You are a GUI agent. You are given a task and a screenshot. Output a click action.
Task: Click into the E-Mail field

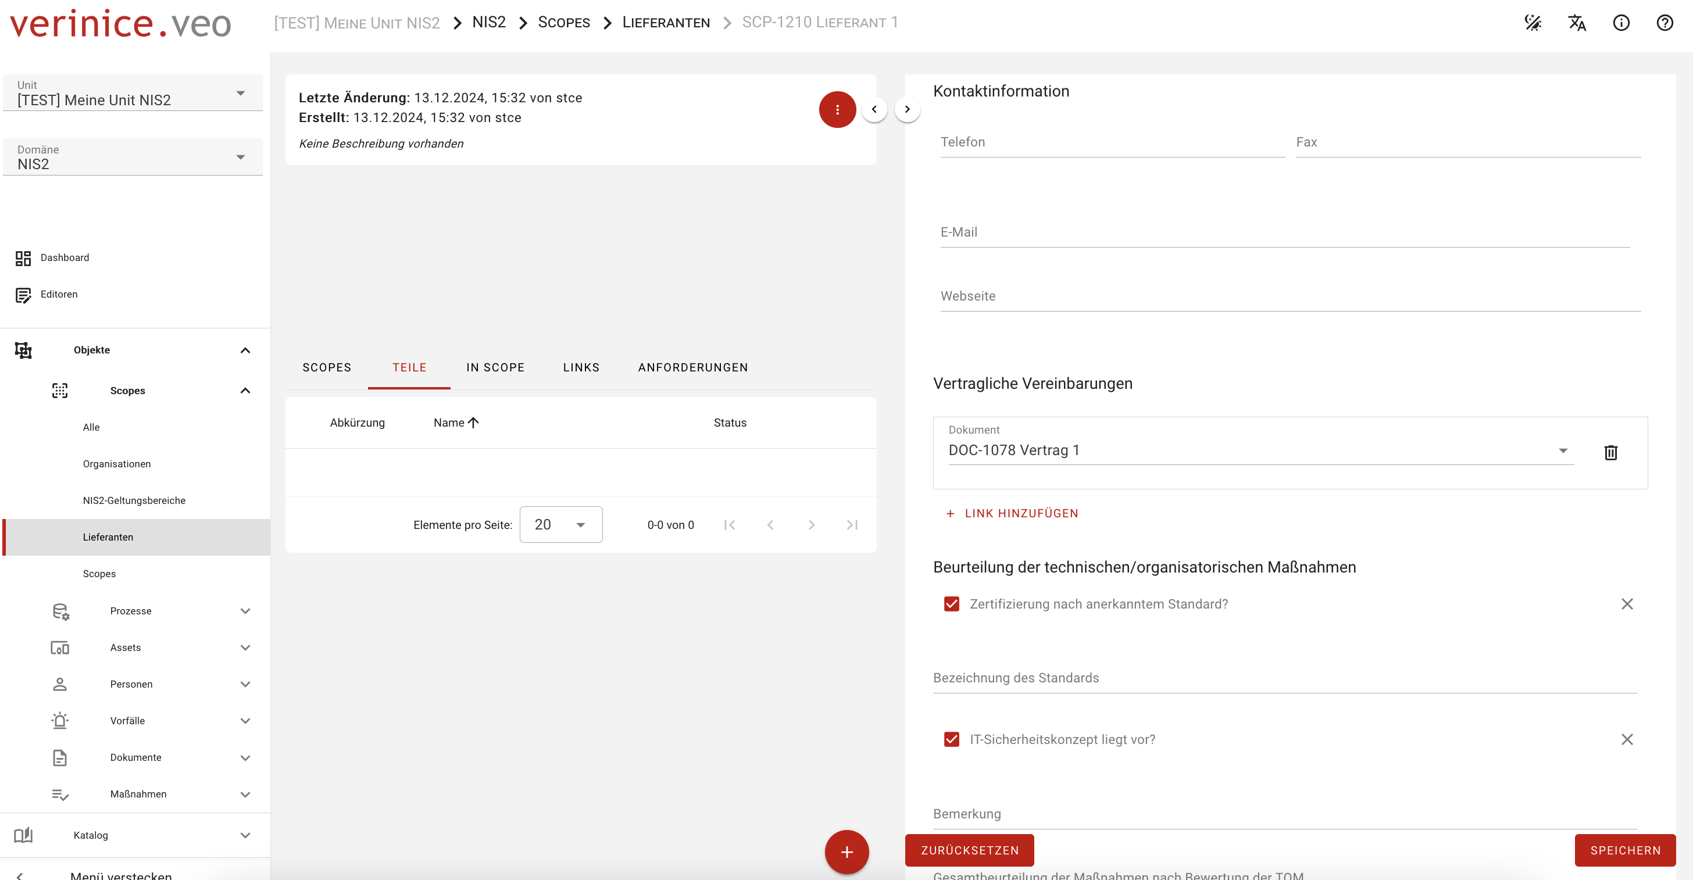1284,232
